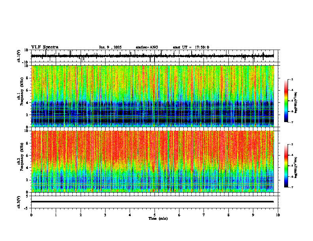Click the "10" minute tick on the time axis
This screenshot has width=313, height=241.
pos(278,215)
